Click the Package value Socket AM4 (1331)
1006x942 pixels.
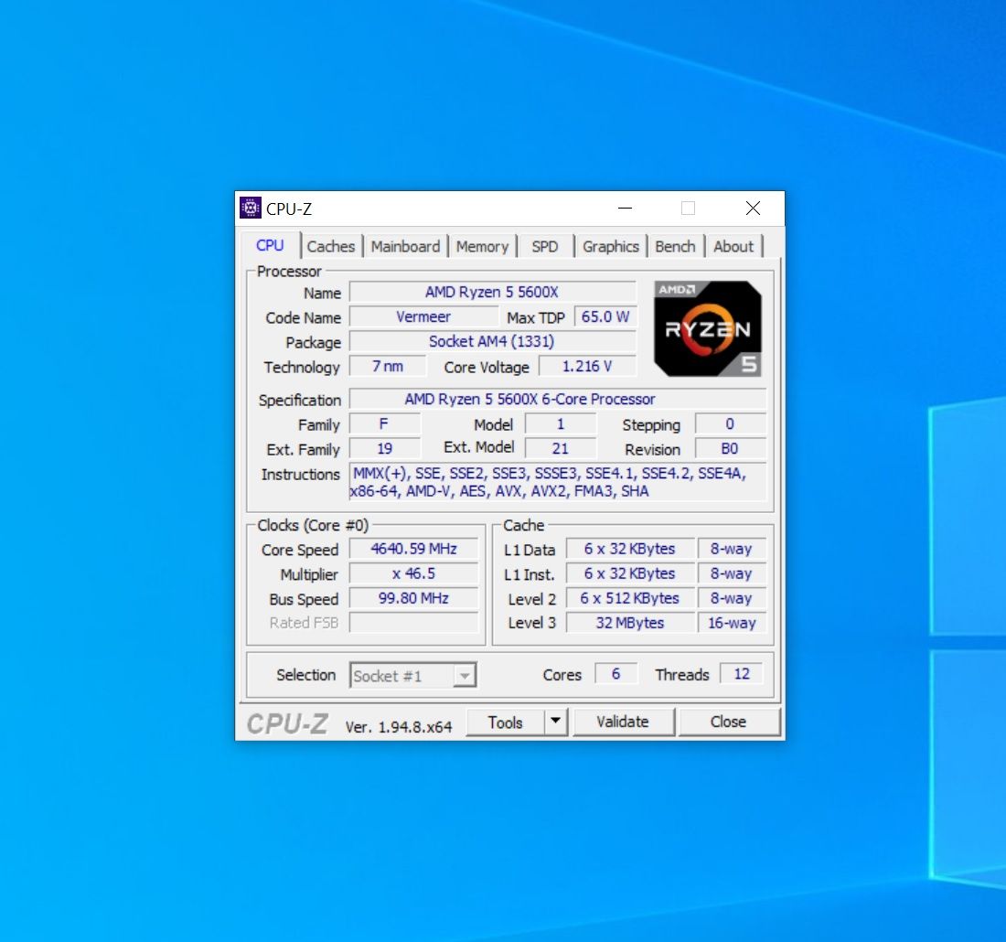(492, 341)
